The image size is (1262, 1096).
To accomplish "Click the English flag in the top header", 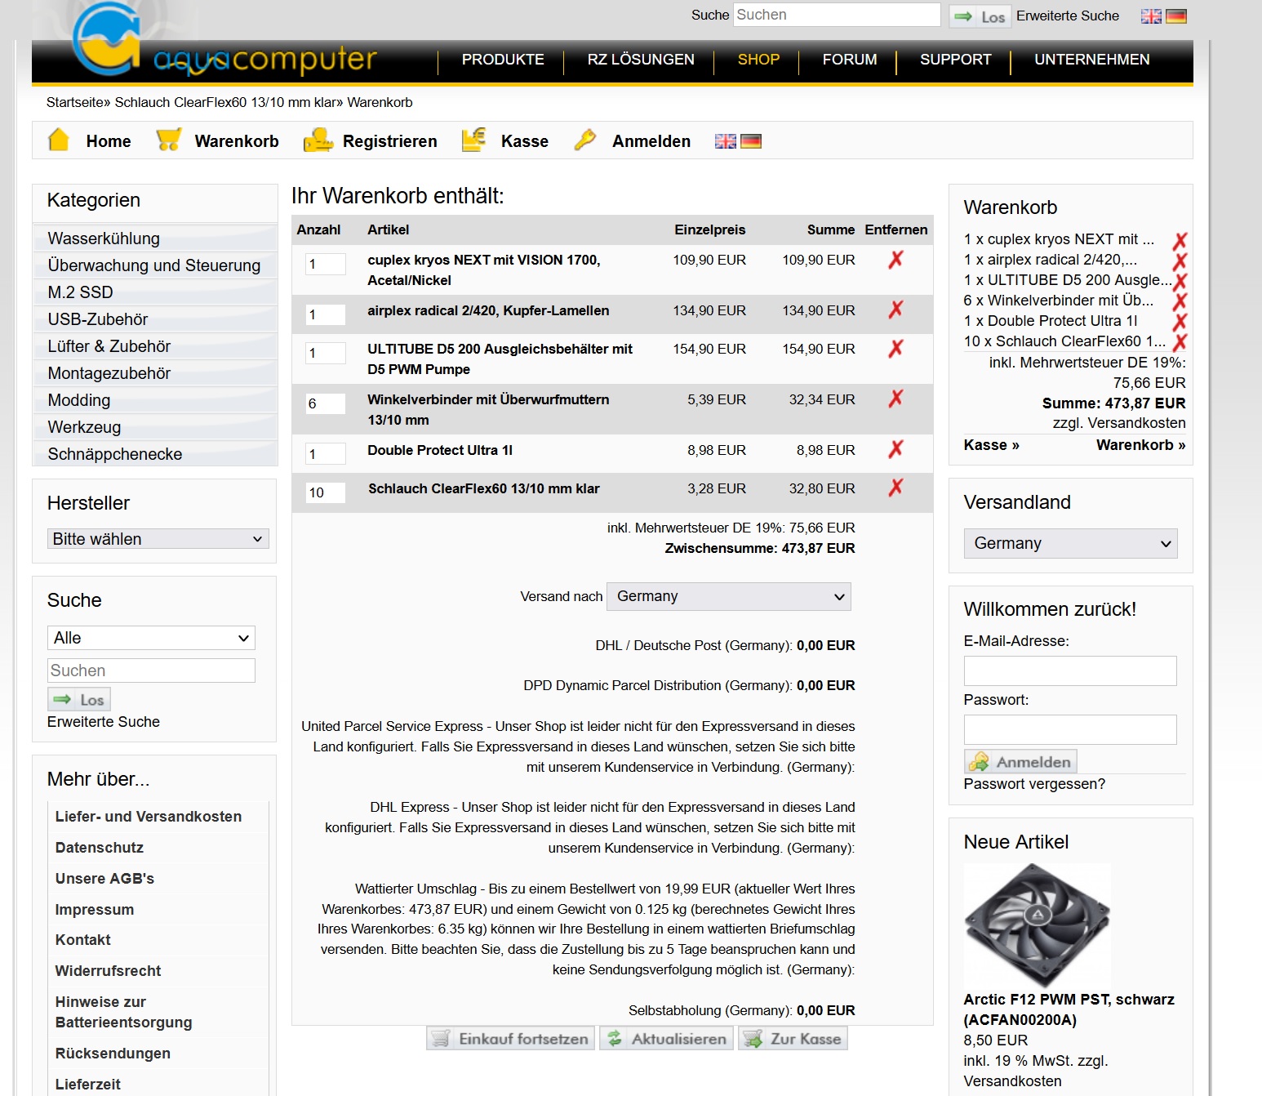I will point(1151,16).
